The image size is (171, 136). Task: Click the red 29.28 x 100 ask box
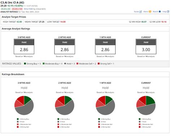pos(17,9)
